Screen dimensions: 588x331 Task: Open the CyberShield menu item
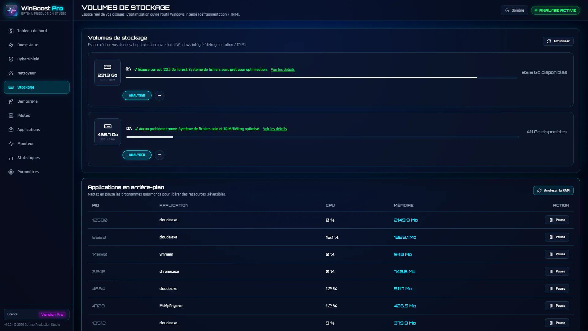point(36,59)
